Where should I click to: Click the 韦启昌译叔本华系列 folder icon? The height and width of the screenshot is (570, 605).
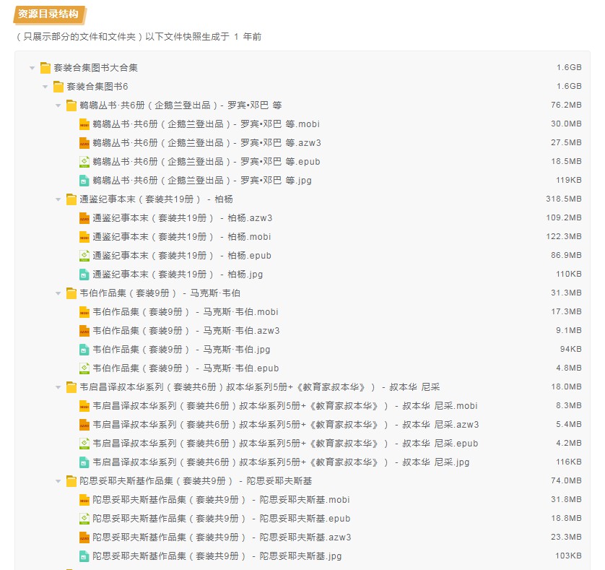[x=71, y=387]
